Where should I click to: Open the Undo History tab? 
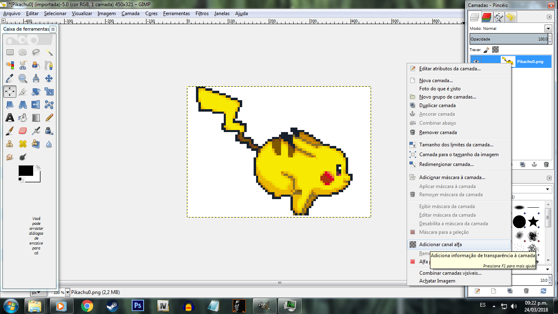(511, 17)
